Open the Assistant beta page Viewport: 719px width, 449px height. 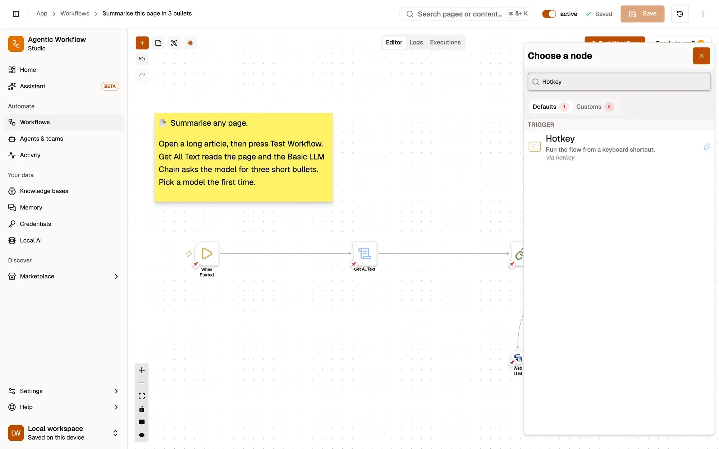(x=64, y=86)
